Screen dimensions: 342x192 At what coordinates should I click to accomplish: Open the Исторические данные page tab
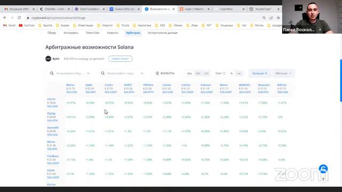[x=162, y=33]
